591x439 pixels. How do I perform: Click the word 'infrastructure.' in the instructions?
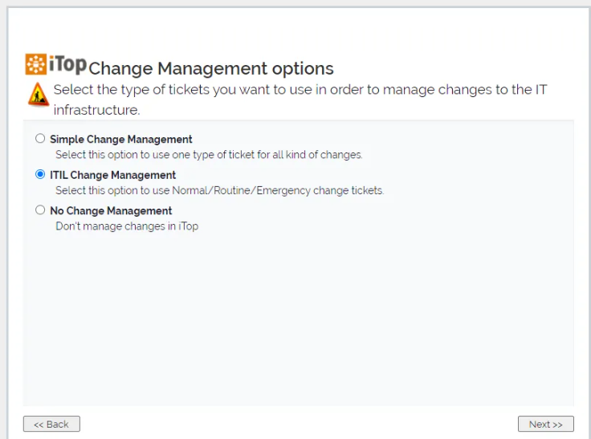[96, 110]
